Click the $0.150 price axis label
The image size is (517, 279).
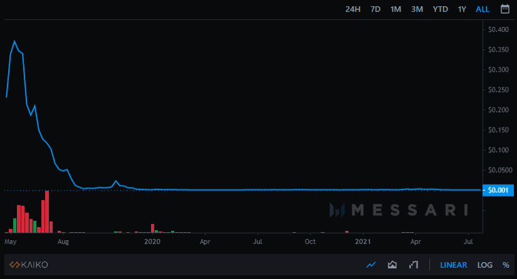tap(498, 130)
